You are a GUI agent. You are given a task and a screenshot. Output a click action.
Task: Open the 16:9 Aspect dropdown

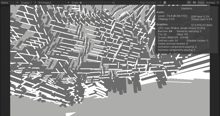tap(53, 3)
